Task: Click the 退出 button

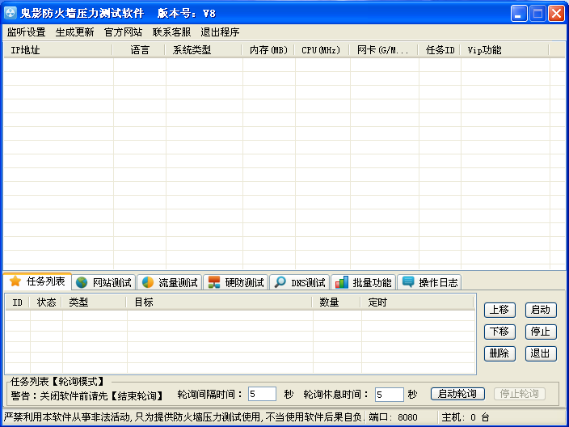Action: tap(541, 353)
